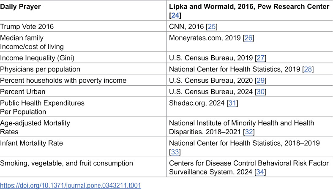The height and width of the screenshot is (190, 333).
Task: Click the Public Health Expenditures cell
Action: pos(83,107)
